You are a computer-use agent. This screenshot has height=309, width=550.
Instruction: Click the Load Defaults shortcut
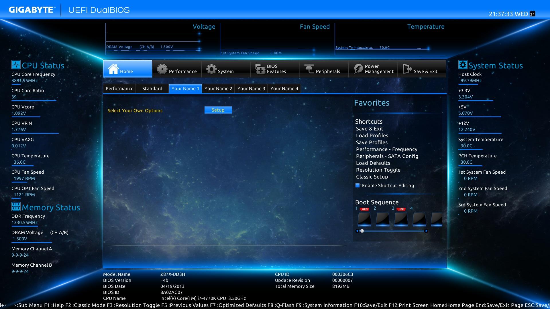[x=373, y=163]
